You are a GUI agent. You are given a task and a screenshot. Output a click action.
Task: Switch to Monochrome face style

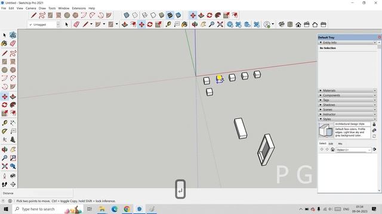(x=178, y=15)
